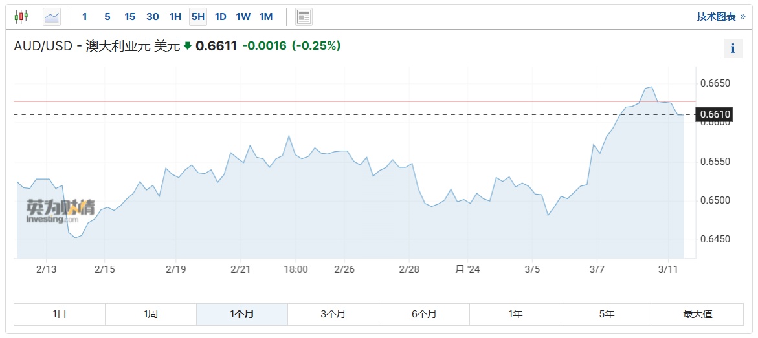Viewport: 758px width, 338px height.
Task: Show the 3个月 range
Action: coord(333,314)
